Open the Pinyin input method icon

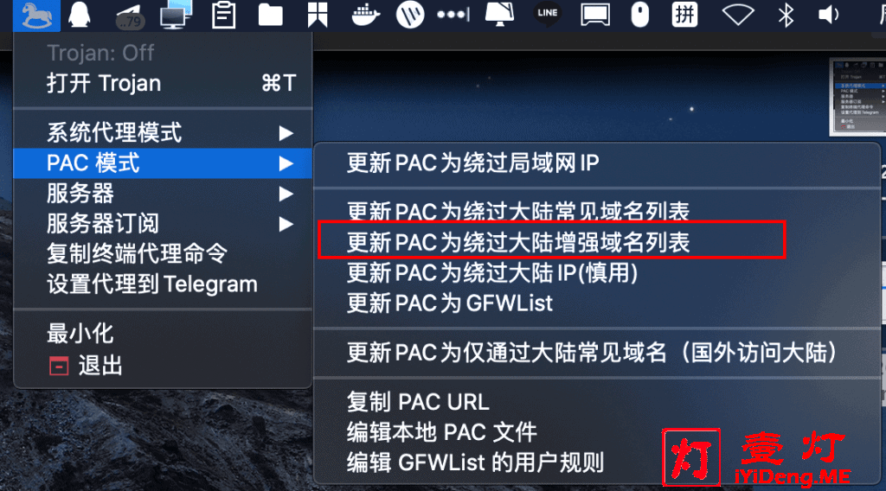click(x=684, y=14)
